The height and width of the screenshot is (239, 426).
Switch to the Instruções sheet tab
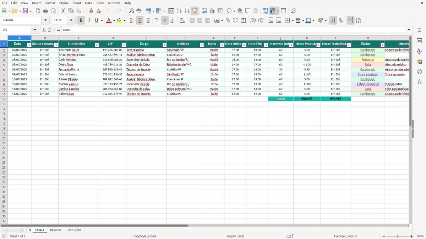pos(74,230)
